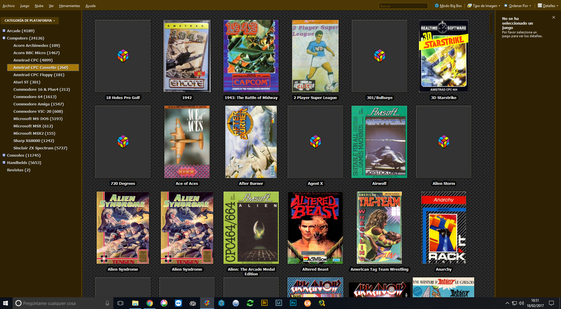Click the game list scrollbar thumb
Viewport: 561px width, 309px height.
click(491, 23)
